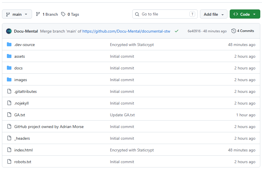Screen dimensions: 262x170
Task: Click the folder icon beside docs
Action: point(9,68)
